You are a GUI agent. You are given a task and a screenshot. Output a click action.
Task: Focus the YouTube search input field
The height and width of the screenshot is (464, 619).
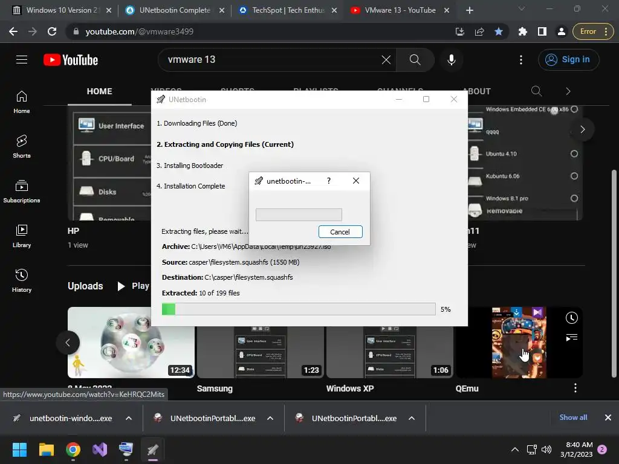coord(273,60)
